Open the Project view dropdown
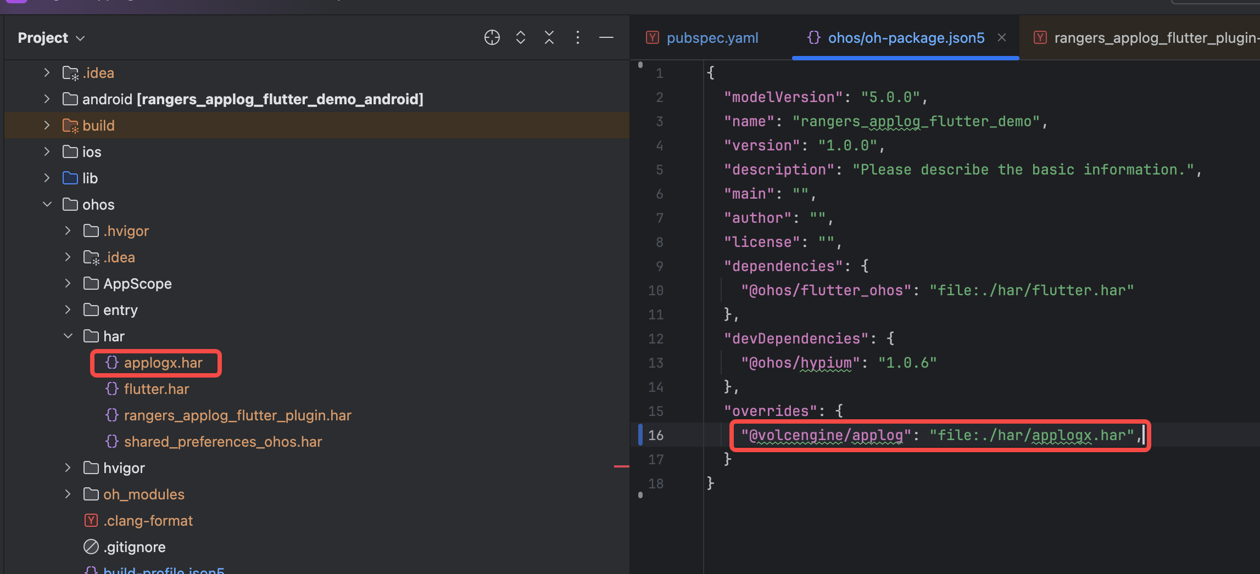Screen dimensions: 1260x574 point(52,38)
